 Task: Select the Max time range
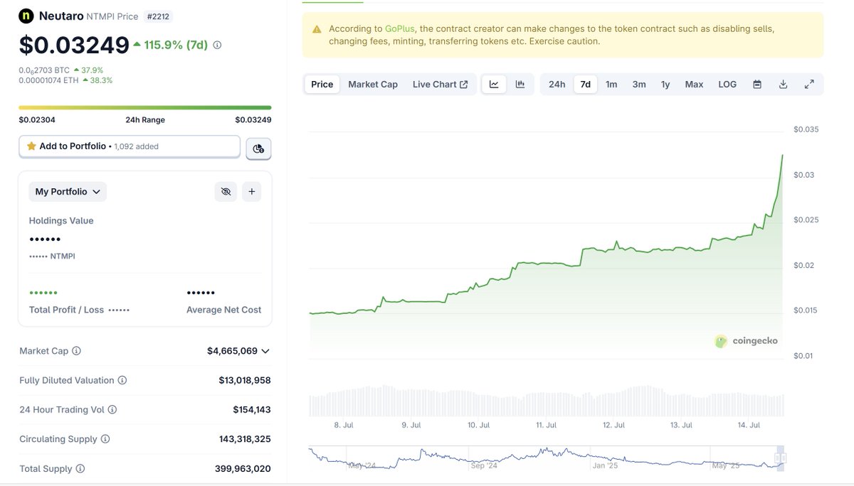pyautogui.click(x=694, y=84)
